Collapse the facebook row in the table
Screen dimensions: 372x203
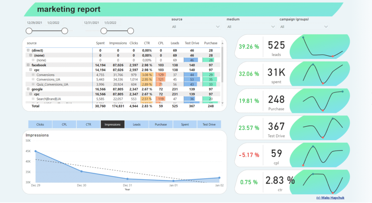tap(28, 65)
